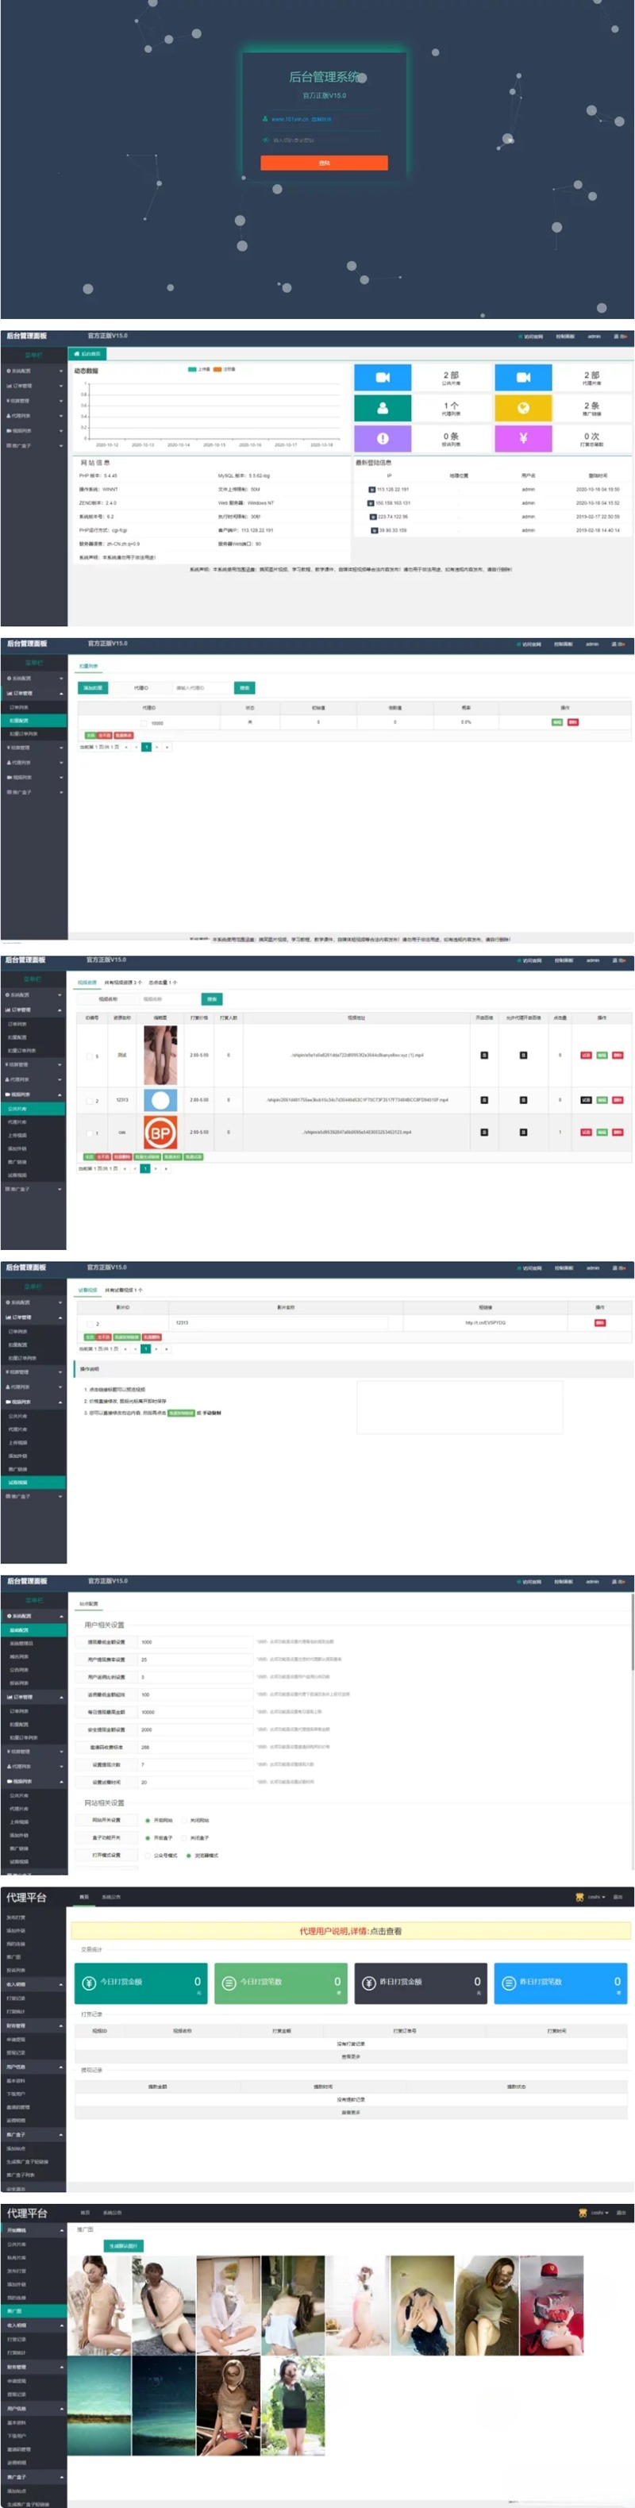The image size is (635, 2508).
Task: Click the blue video camera icon for 公共片库
Action: click(383, 377)
